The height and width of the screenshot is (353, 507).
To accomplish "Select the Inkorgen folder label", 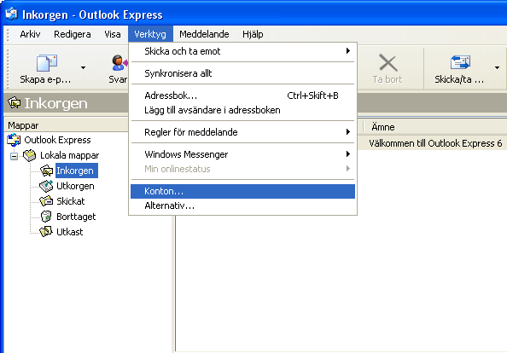I will click(x=76, y=171).
